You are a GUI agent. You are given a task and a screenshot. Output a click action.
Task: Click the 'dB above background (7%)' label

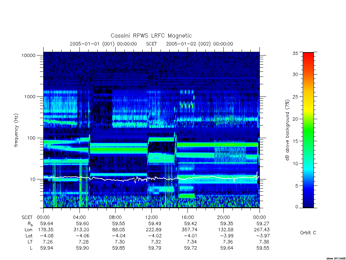click(x=287, y=130)
